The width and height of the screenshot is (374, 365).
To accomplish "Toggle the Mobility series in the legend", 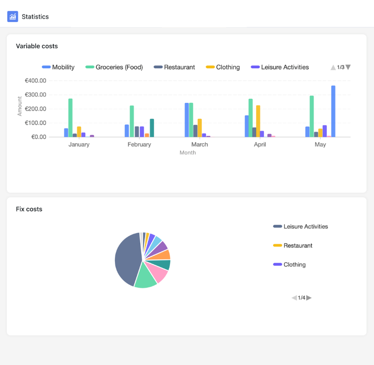I will [x=58, y=67].
